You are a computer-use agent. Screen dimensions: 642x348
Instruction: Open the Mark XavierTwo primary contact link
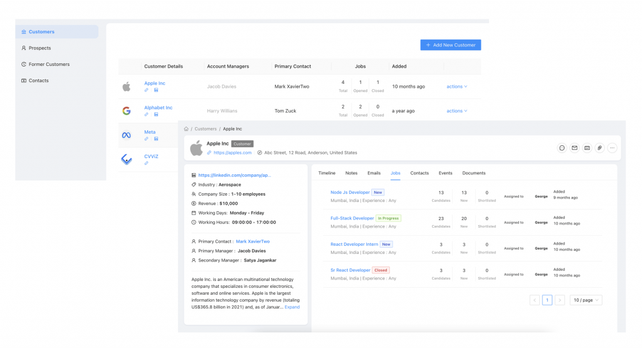tap(253, 241)
